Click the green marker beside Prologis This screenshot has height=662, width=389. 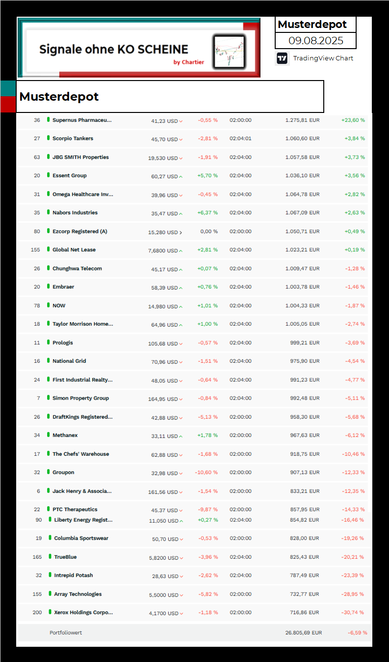(x=48, y=342)
